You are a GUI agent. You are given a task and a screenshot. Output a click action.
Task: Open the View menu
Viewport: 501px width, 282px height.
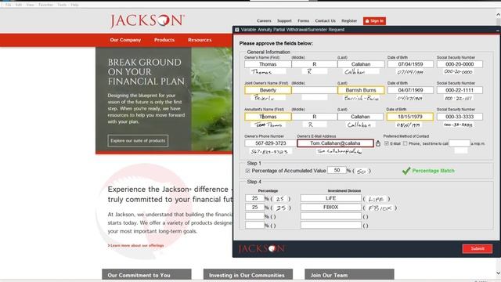pyautogui.click(x=30, y=5)
